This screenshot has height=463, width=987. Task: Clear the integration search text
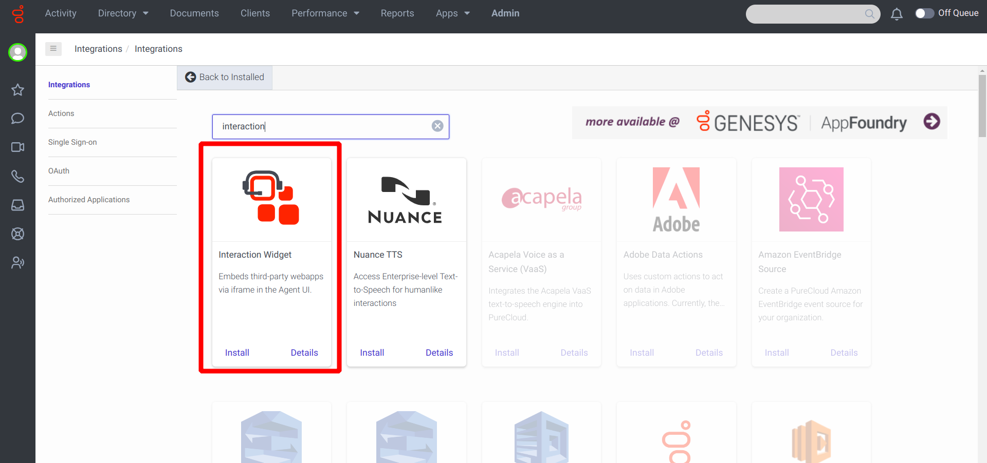click(x=437, y=126)
